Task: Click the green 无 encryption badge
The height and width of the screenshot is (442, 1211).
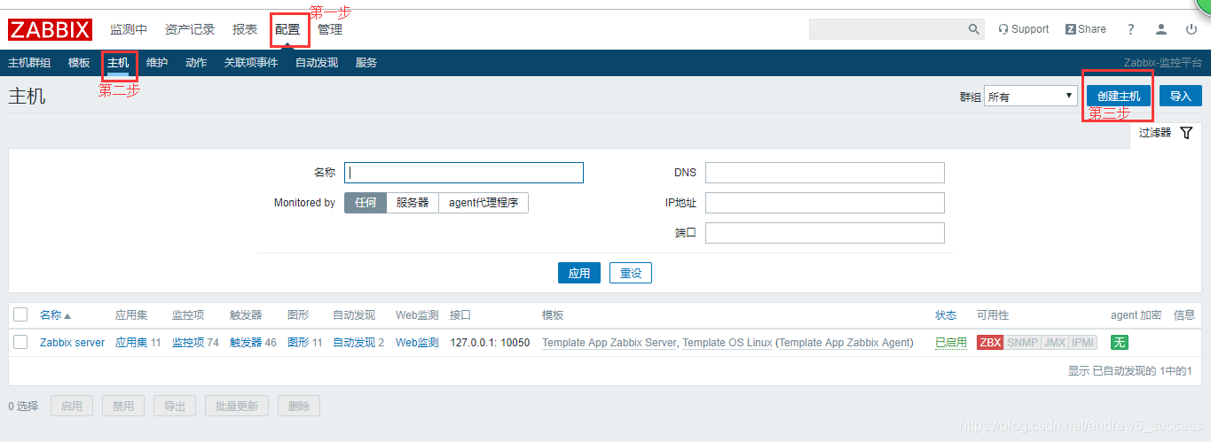Action: pos(1120,343)
